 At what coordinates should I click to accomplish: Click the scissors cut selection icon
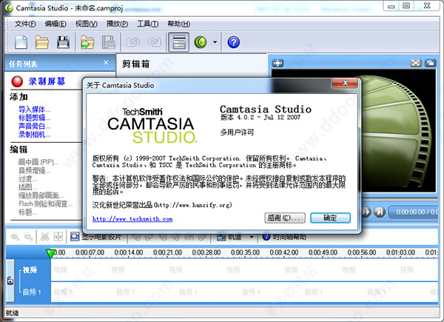(x=44, y=236)
